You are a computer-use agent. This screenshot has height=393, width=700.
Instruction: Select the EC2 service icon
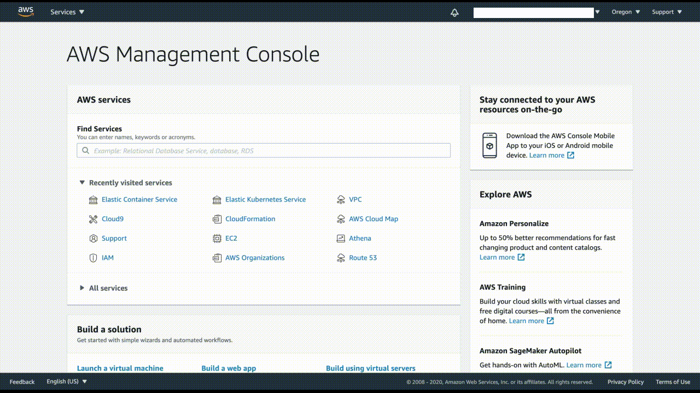(217, 239)
